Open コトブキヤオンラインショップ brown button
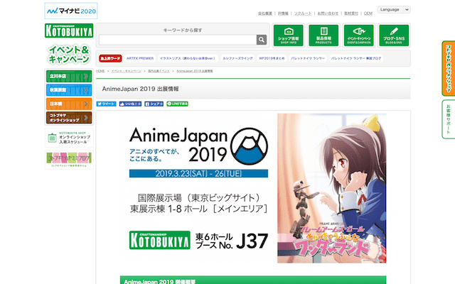455x284 pixels. pyautogui.click(x=69, y=118)
